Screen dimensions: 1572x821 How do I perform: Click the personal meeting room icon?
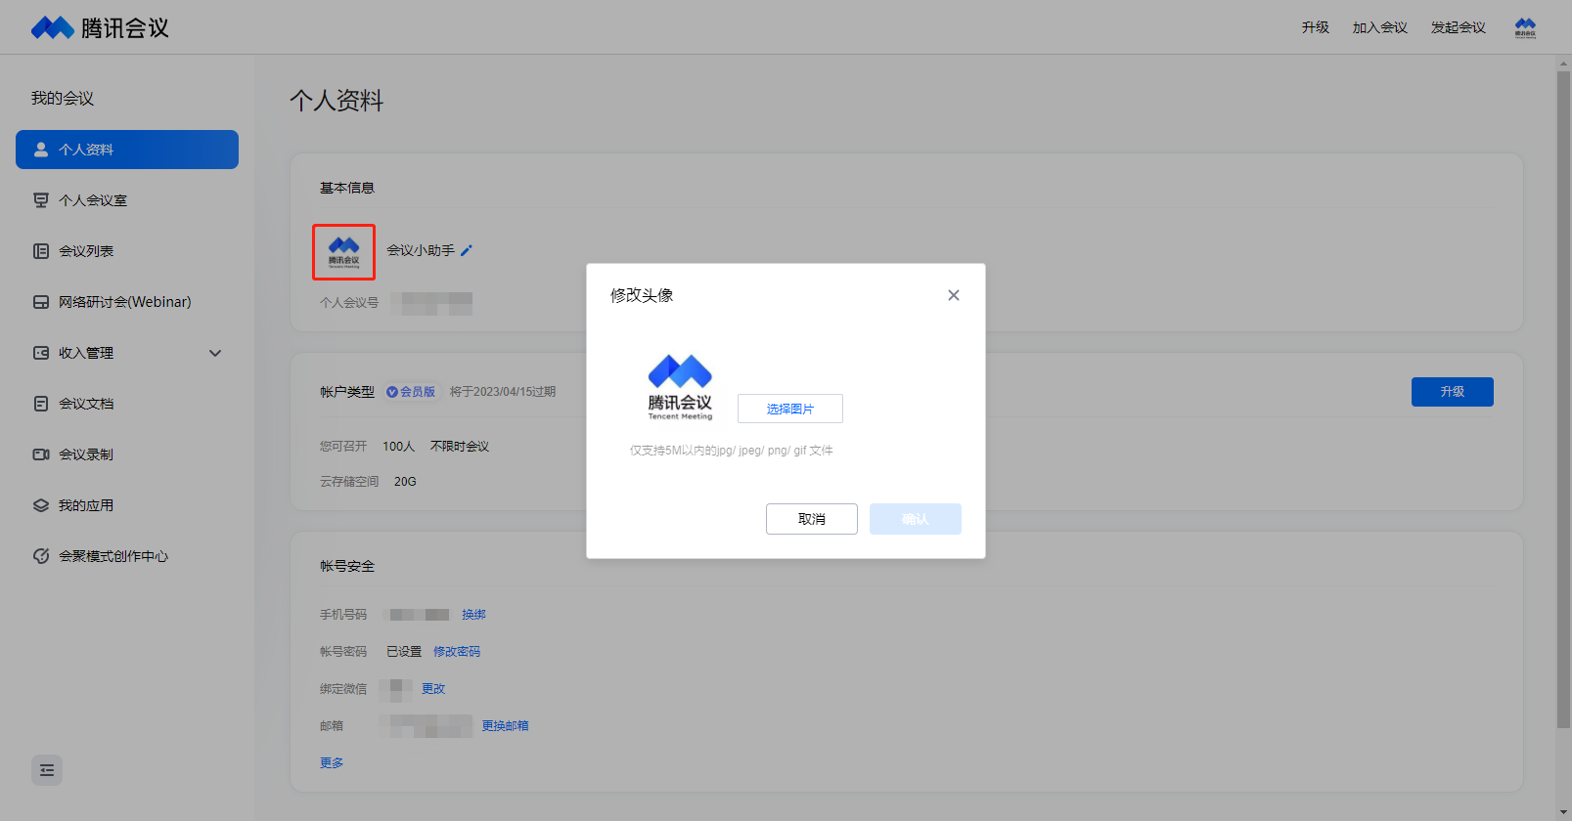[x=41, y=200]
